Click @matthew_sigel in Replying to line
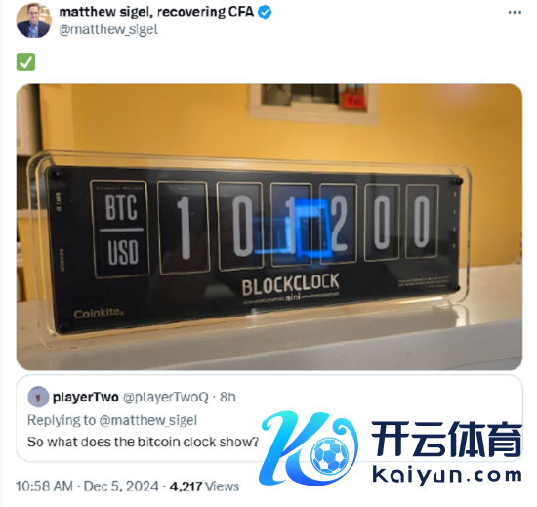 click(148, 420)
